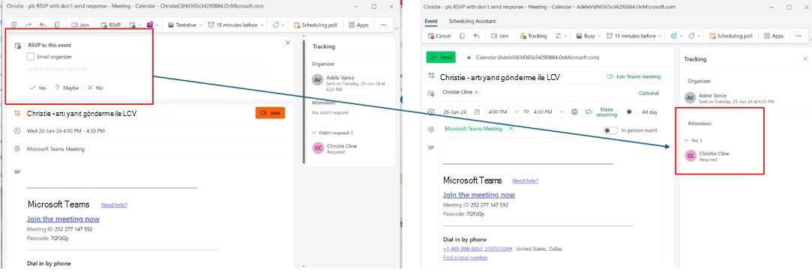Open Adele's 15 minutes before reminder dropdown
812x274 pixels.
click(x=634, y=36)
